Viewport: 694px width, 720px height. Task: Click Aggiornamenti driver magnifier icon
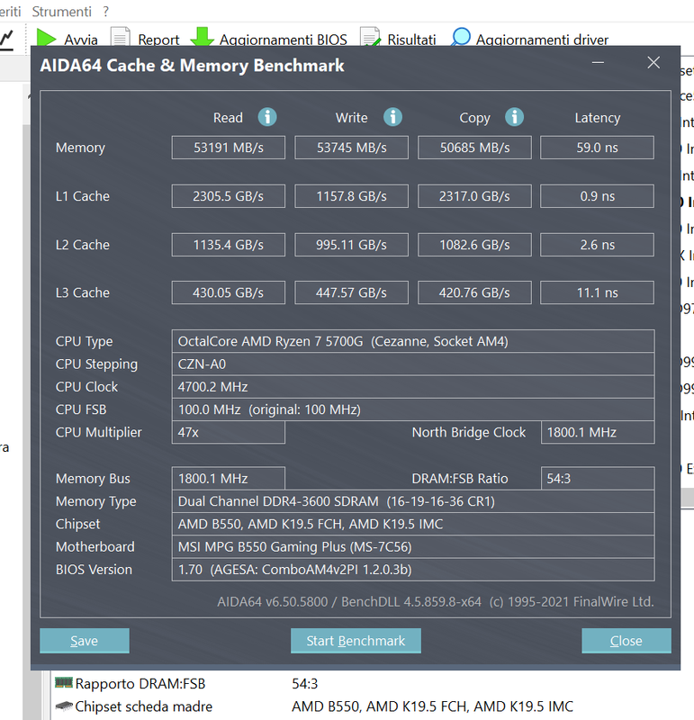tap(461, 37)
